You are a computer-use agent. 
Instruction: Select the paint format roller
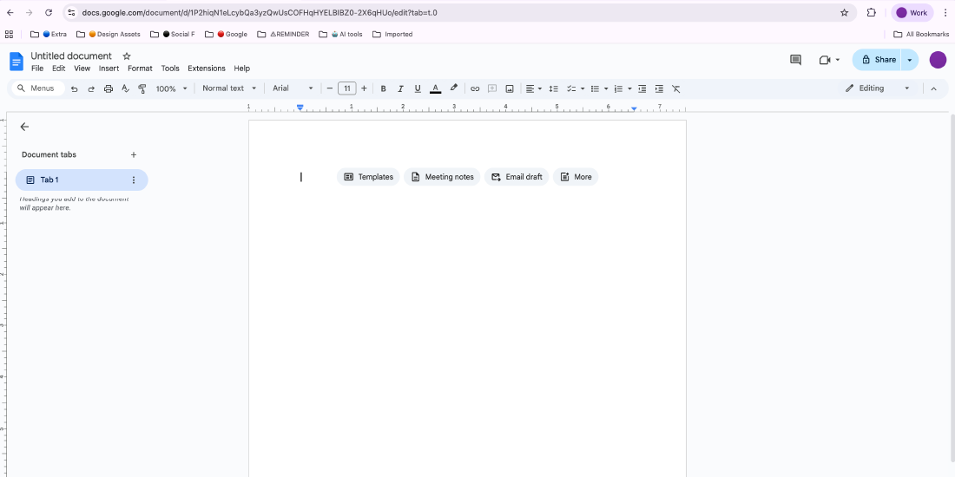click(142, 88)
